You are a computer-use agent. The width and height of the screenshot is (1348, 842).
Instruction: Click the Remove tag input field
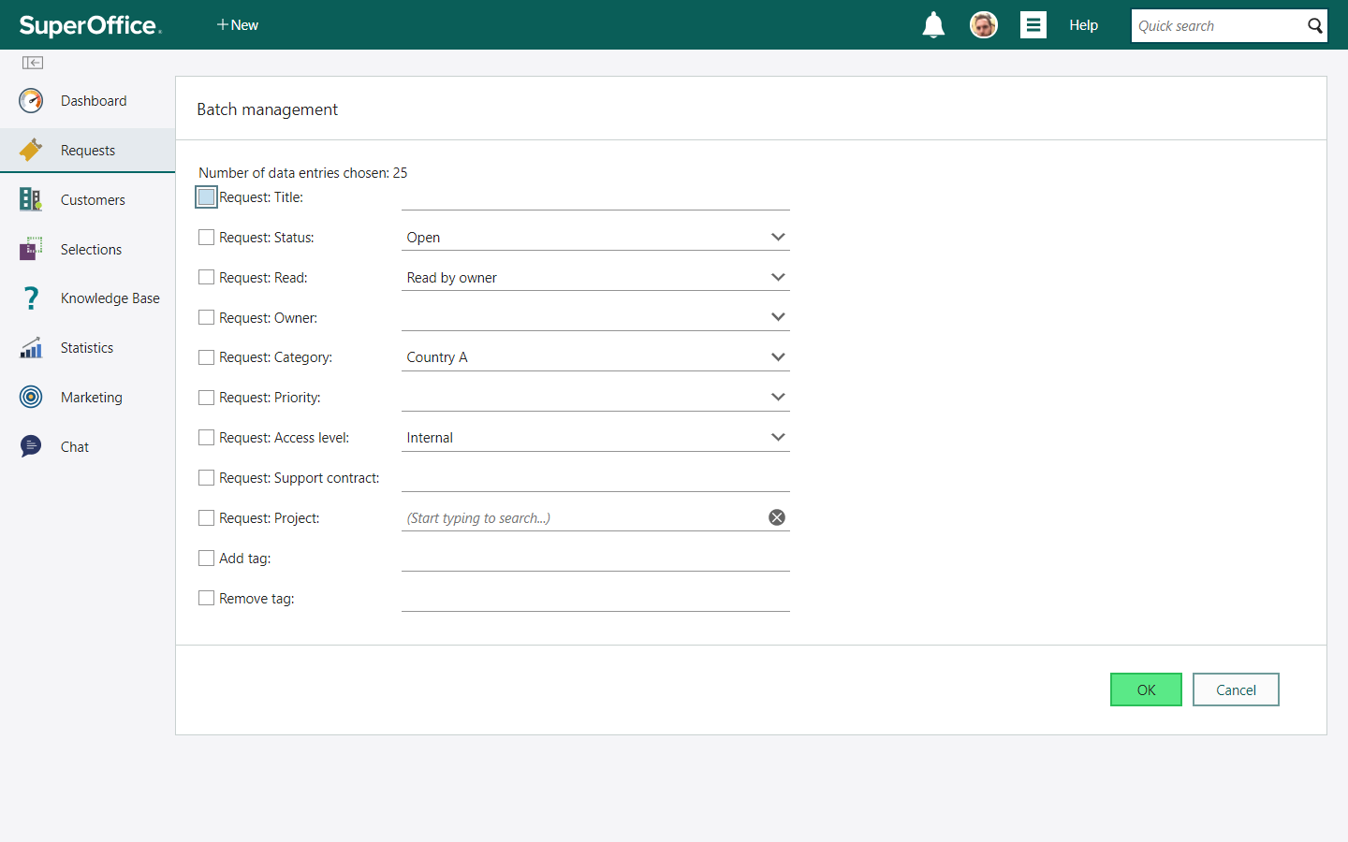[595, 598]
